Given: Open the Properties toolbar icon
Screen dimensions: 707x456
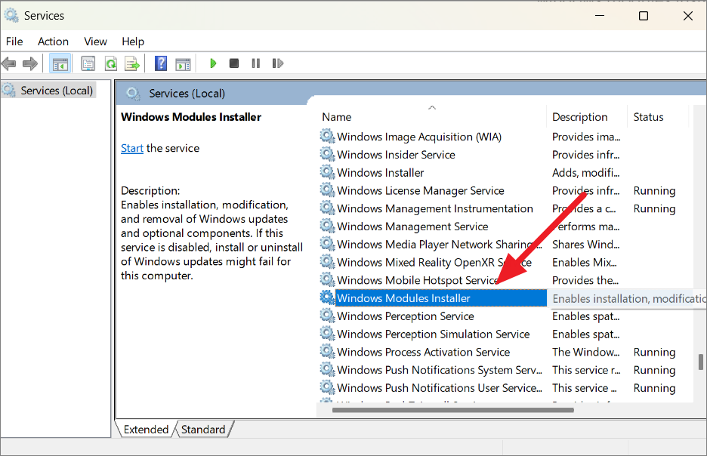Looking at the screenshot, I should tap(88, 63).
